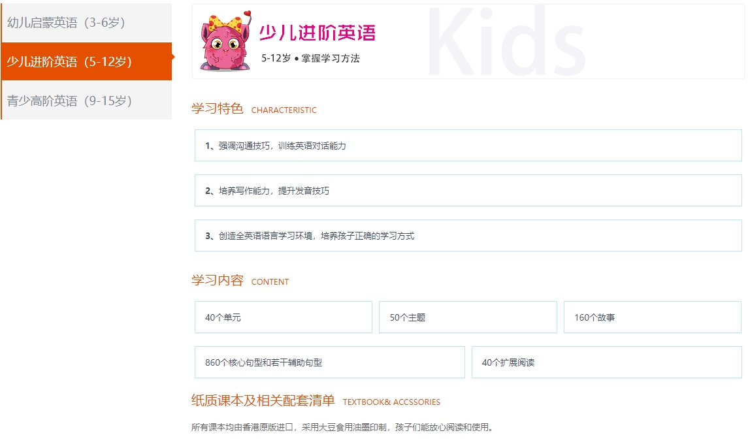
Task: Select the 学习特色 section heading
Action: click(217, 108)
